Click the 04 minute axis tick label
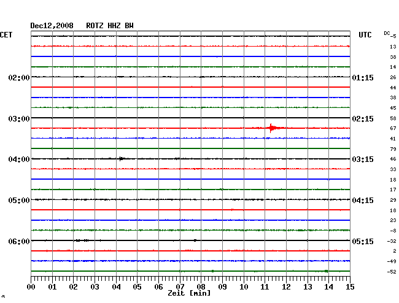This screenshot has width=399, height=303. [116, 287]
